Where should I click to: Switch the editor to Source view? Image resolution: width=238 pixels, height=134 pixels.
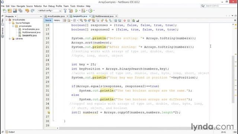point(48,20)
